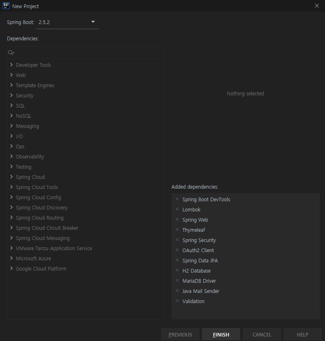Remove Spring Web dependency with X icon

177,220
